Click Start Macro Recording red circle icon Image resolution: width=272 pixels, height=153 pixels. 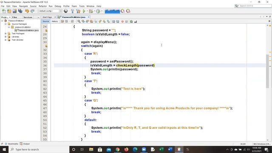click(x=122, y=22)
